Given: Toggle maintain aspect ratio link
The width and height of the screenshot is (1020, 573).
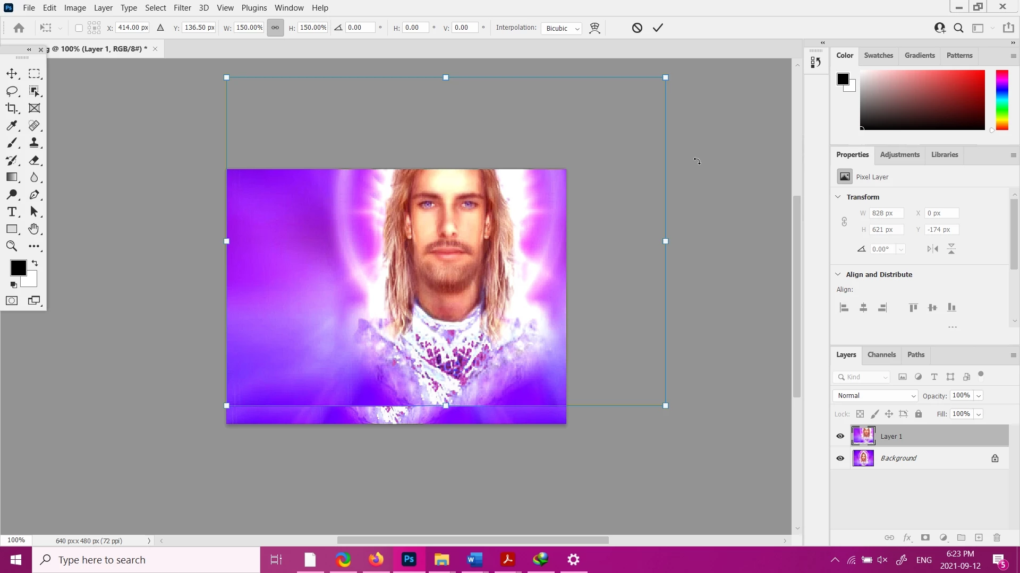Looking at the screenshot, I should [x=275, y=28].
